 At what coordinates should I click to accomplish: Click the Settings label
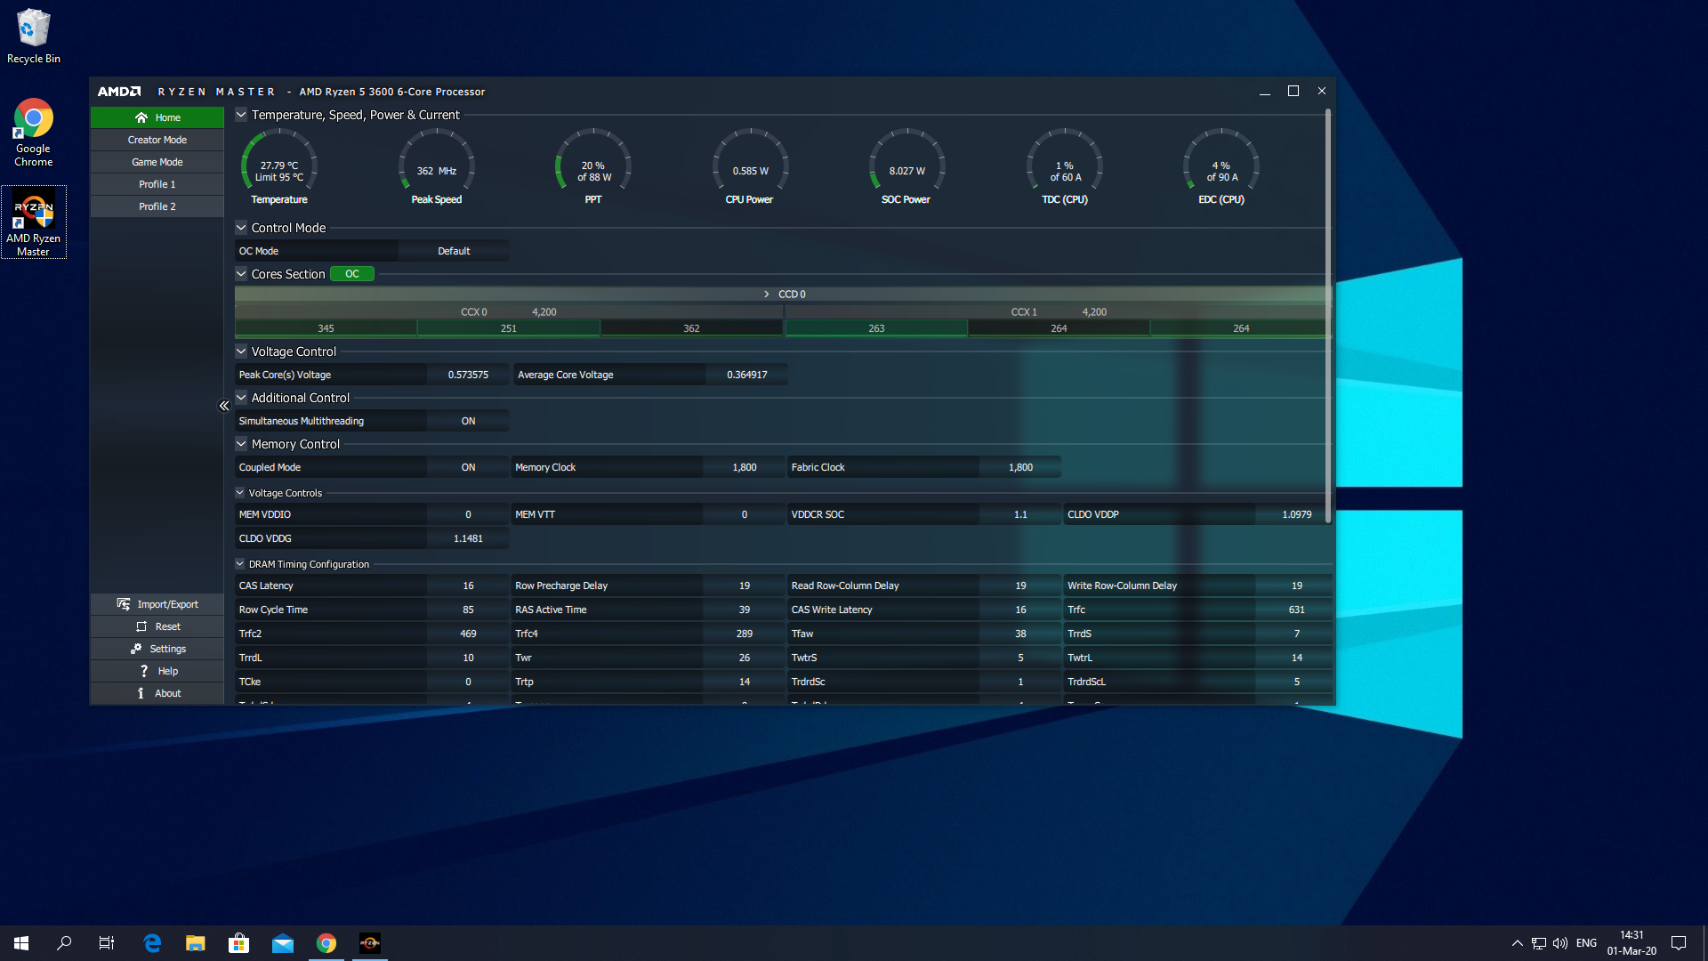pos(168,649)
